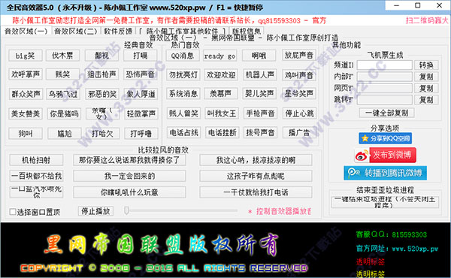This screenshot has width=451, height=278.
Task: Play the 美女赞美 sound
Action: (26, 114)
